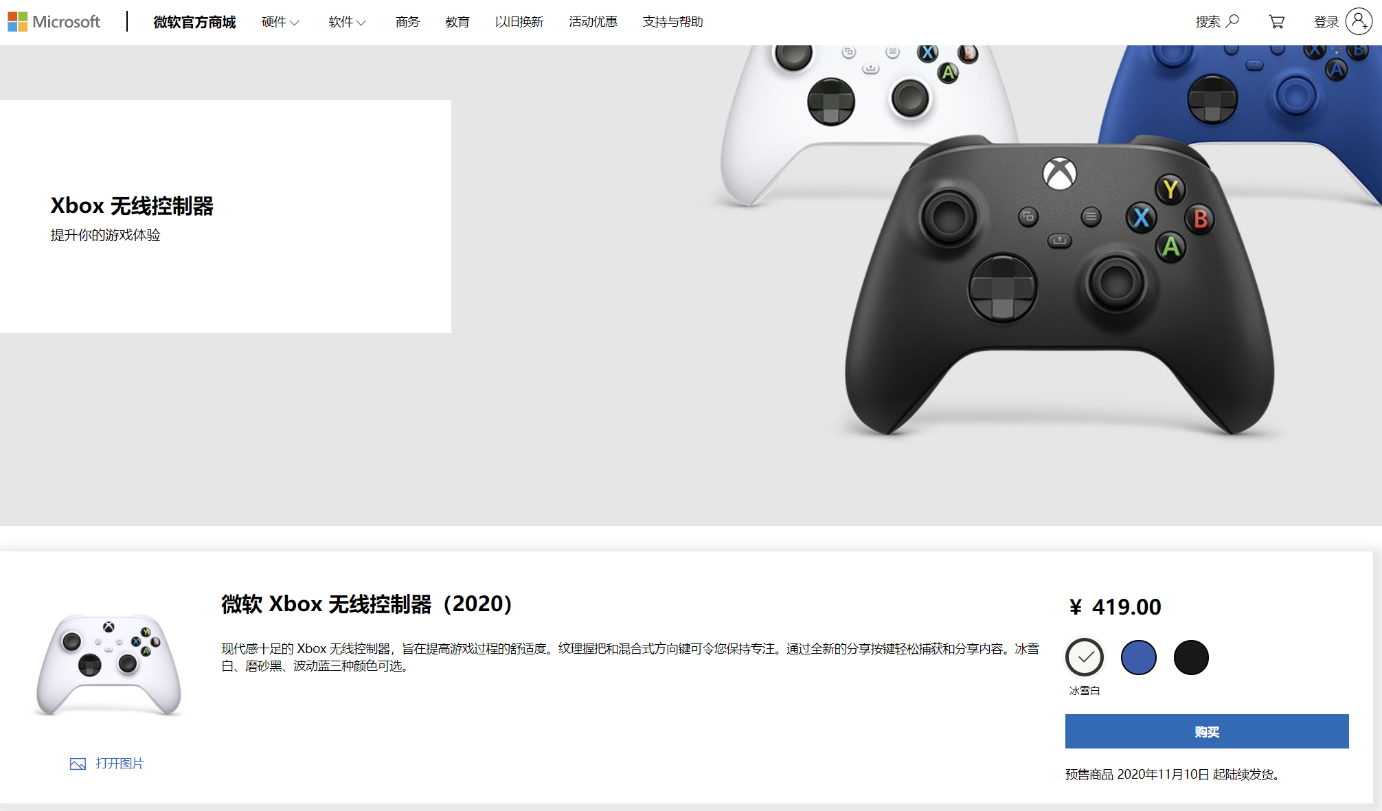Select the blue controller color swatch
Screen dimensions: 1382x811
point(1138,657)
